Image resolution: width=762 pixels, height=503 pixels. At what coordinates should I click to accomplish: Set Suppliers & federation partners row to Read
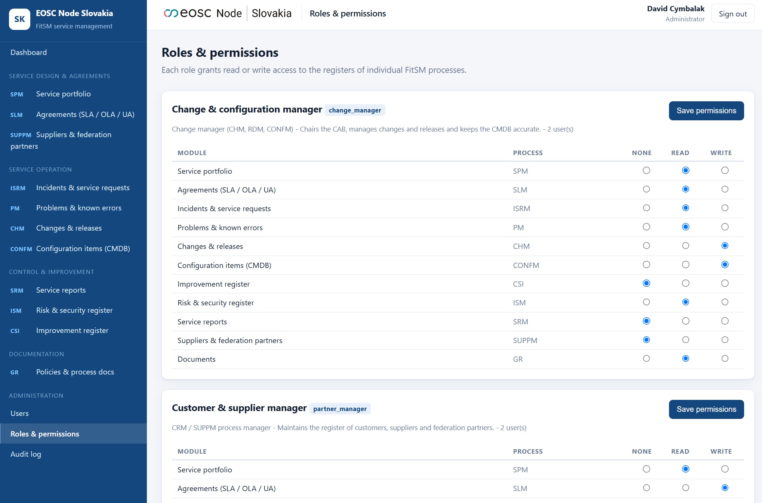pyautogui.click(x=685, y=340)
